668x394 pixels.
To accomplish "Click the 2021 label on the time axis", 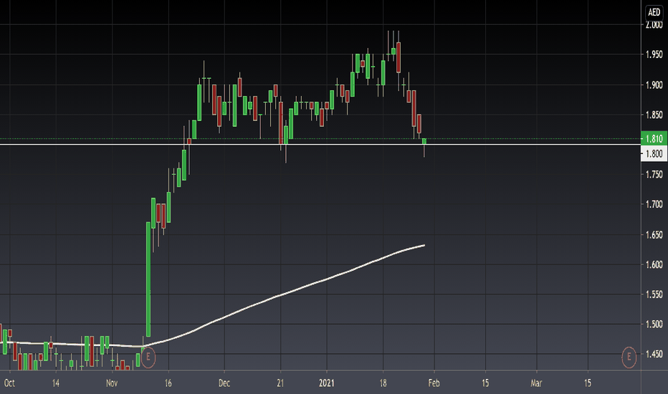I will click(x=327, y=383).
